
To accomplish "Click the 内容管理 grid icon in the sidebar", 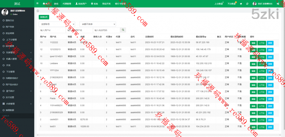I will [x=4, y=104].
